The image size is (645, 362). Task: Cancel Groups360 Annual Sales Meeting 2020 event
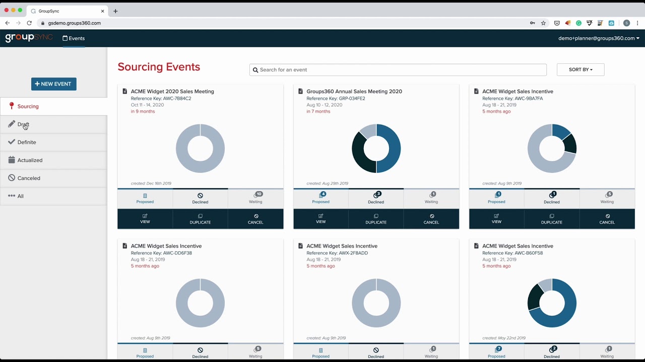[x=431, y=219]
